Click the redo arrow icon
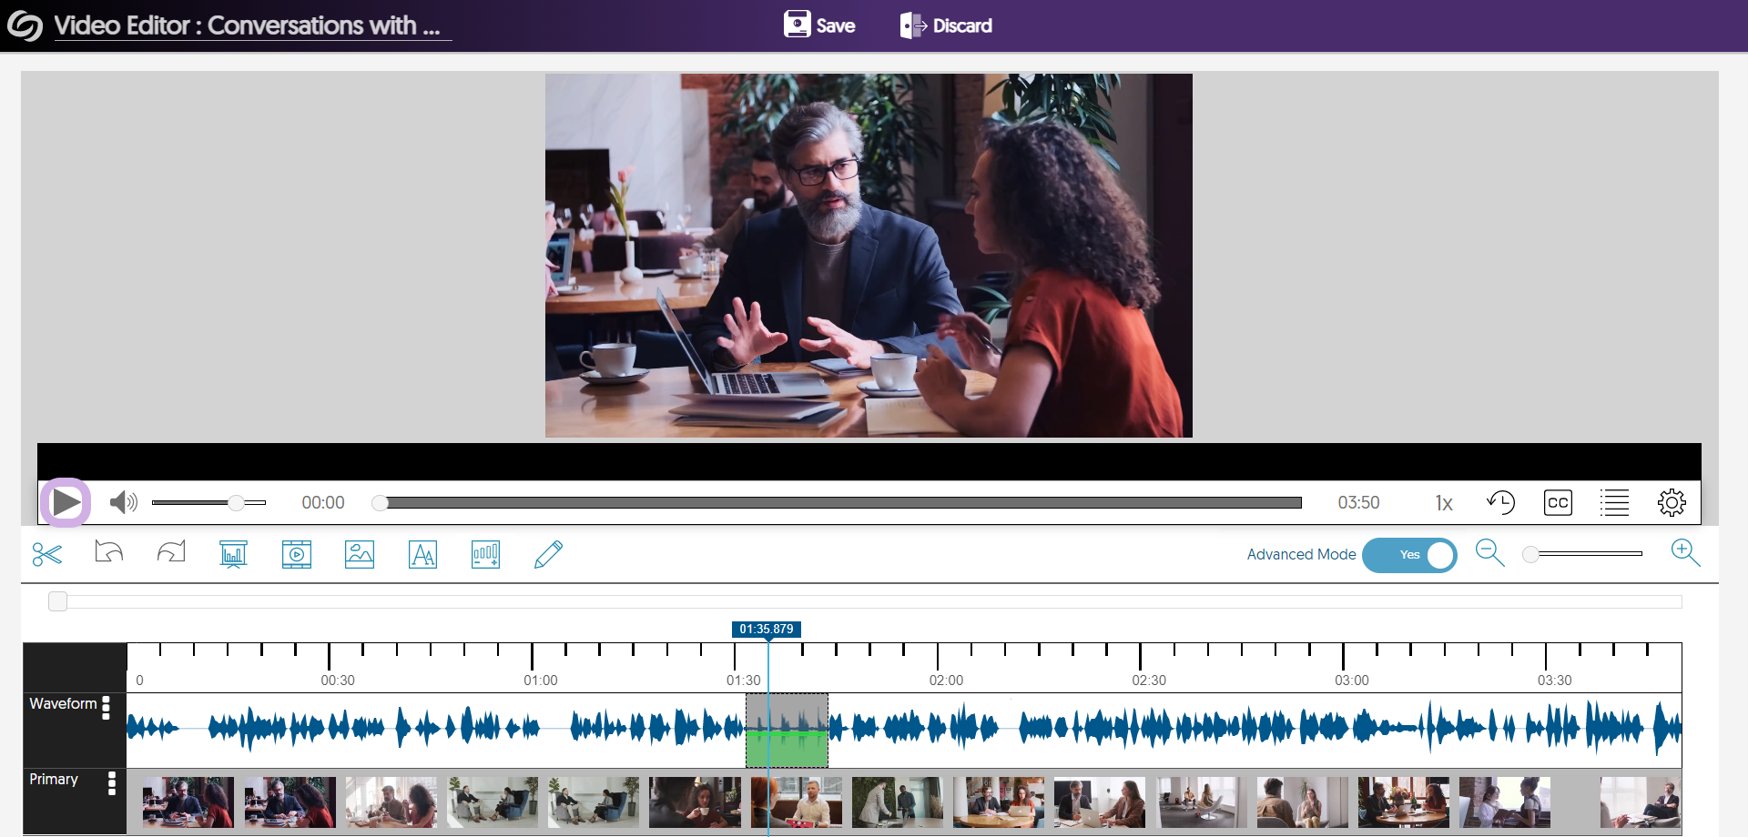The width and height of the screenshot is (1748, 837). coord(171,551)
